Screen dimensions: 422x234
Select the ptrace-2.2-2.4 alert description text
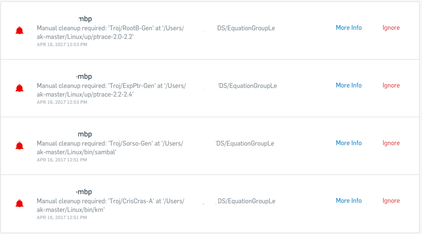157,90
